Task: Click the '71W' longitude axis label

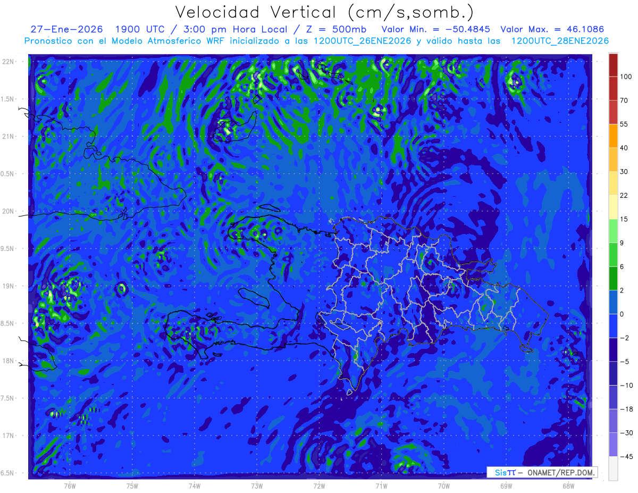Action: [x=381, y=486]
